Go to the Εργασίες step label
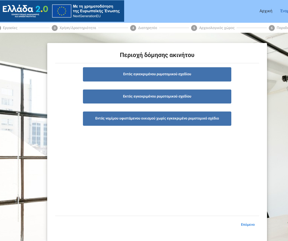This screenshot has width=288, height=241. tap(10, 28)
